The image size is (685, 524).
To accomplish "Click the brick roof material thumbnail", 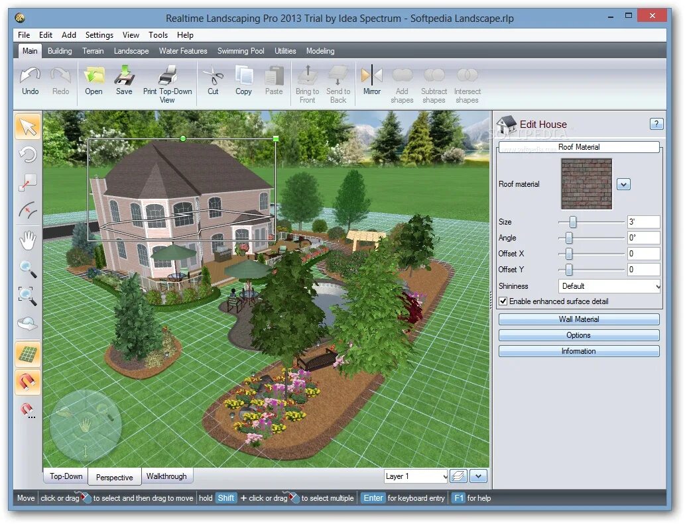I will [x=587, y=184].
